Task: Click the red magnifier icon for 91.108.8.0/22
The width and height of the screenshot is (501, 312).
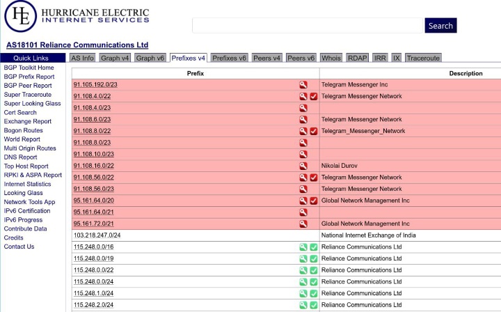Action: (303, 131)
